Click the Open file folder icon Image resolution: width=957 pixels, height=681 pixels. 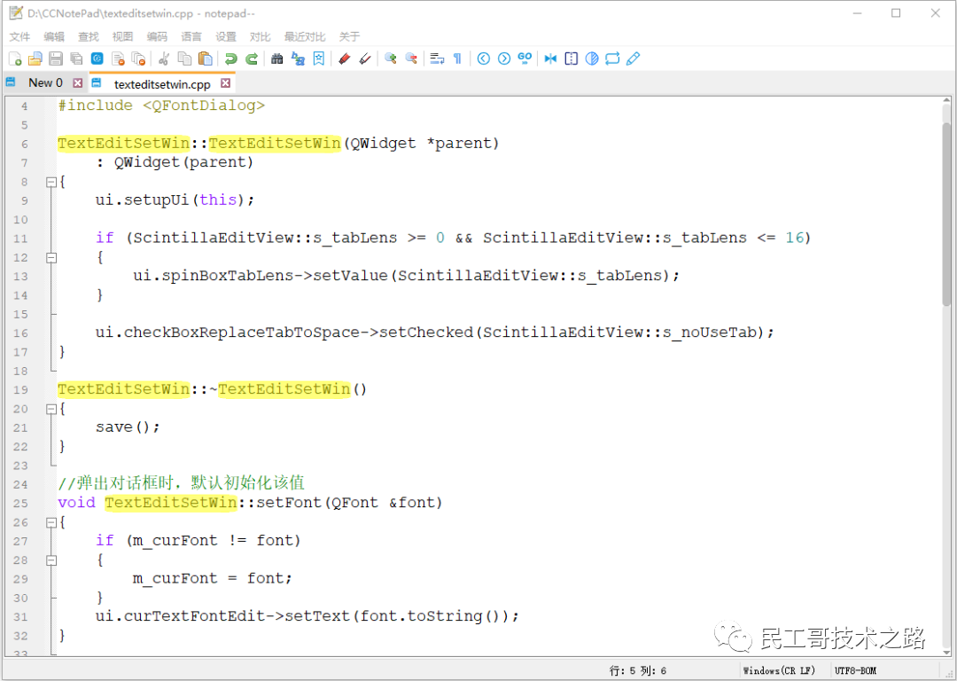click(35, 59)
